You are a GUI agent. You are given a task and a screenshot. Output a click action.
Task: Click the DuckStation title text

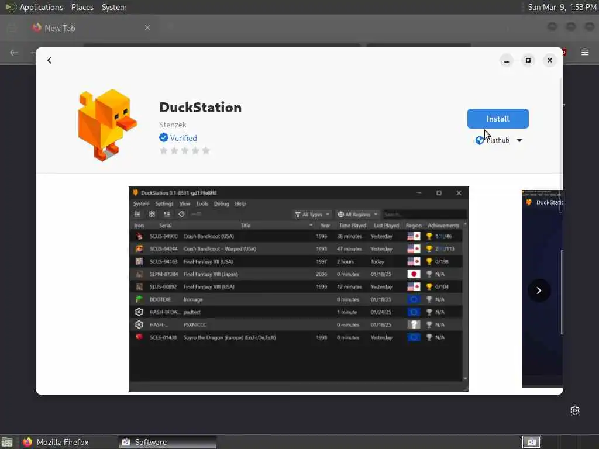[200, 108]
